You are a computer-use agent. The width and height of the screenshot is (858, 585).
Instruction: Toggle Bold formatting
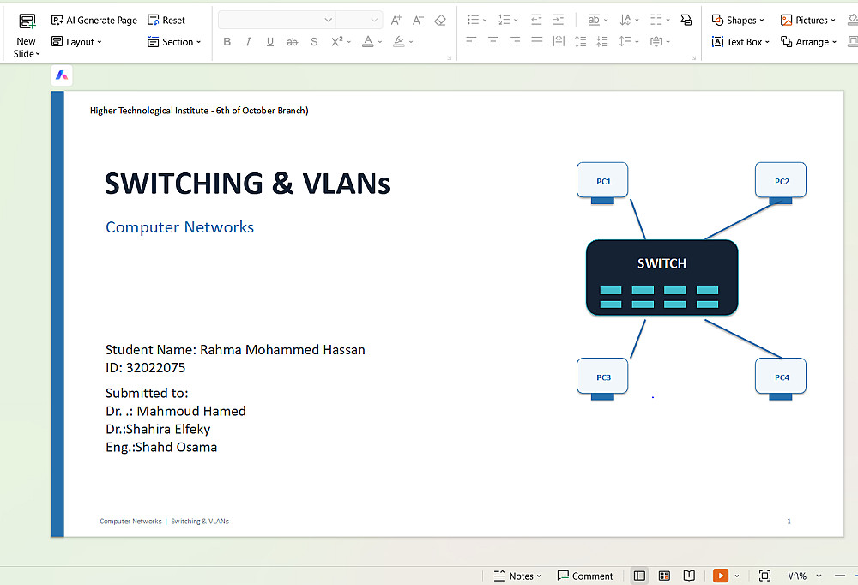click(x=227, y=41)
